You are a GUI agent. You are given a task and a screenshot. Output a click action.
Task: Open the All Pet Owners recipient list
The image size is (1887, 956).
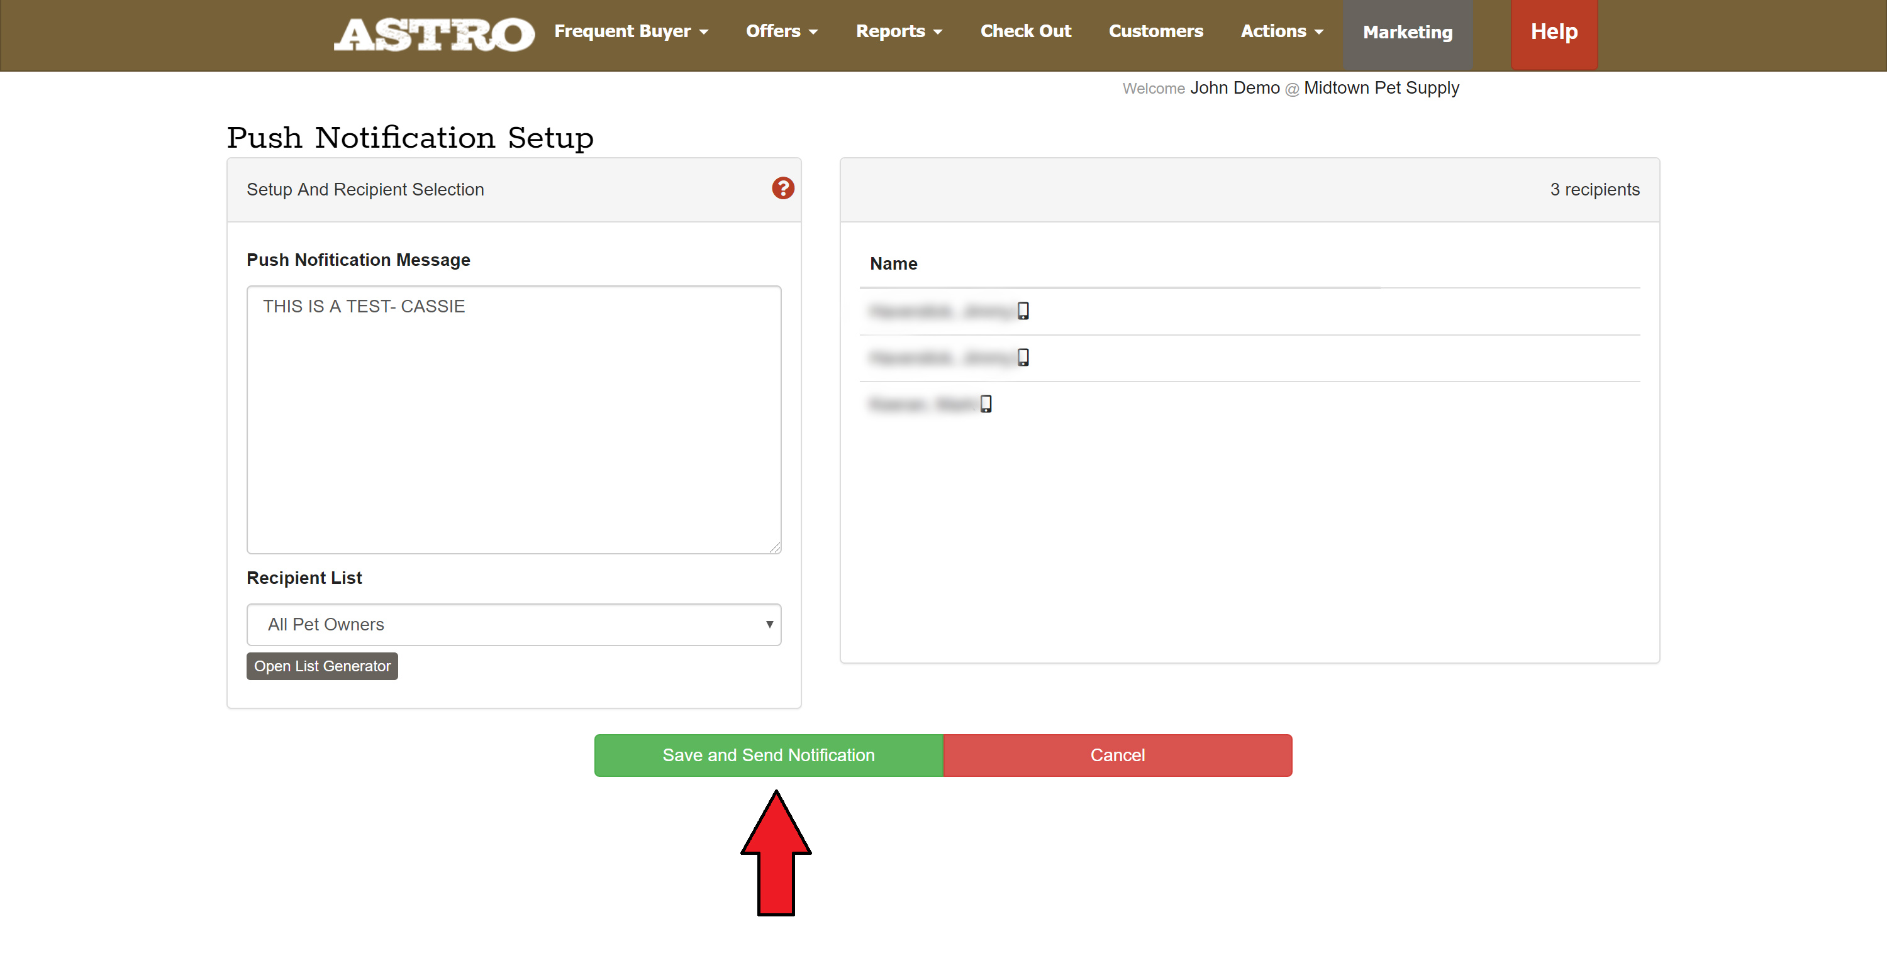pos(513,624)
